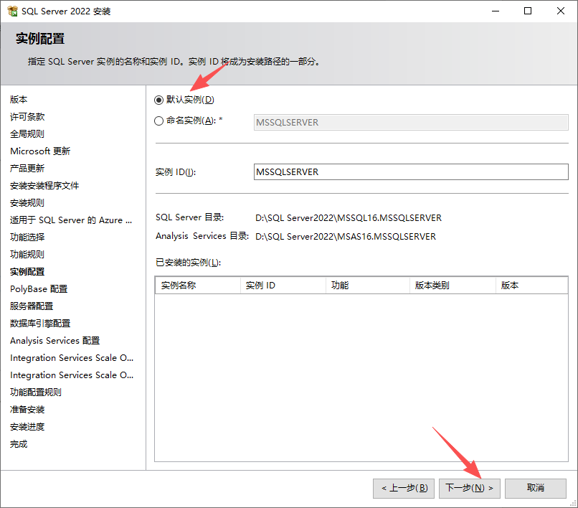Select the 默认实例 radio button

coord(159,100)
